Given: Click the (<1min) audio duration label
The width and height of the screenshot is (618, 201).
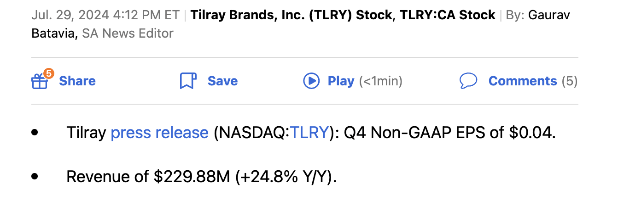Looking at the screenshot, I should point(380,81).
